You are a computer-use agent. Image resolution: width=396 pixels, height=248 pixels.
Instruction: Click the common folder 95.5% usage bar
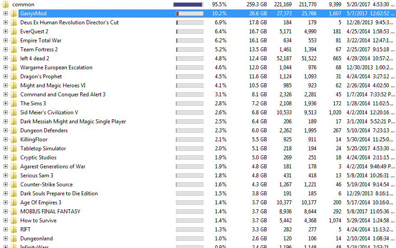tap(188, 5)
